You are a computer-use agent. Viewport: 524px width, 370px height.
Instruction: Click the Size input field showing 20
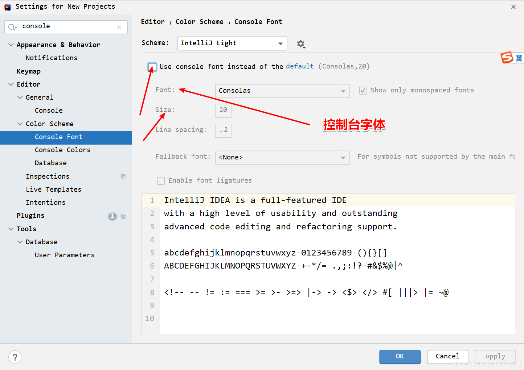point(224,111)
